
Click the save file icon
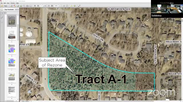24,6
